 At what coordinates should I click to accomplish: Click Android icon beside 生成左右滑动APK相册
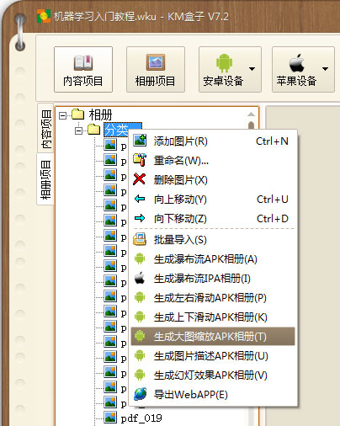click(x=140, y=297)
